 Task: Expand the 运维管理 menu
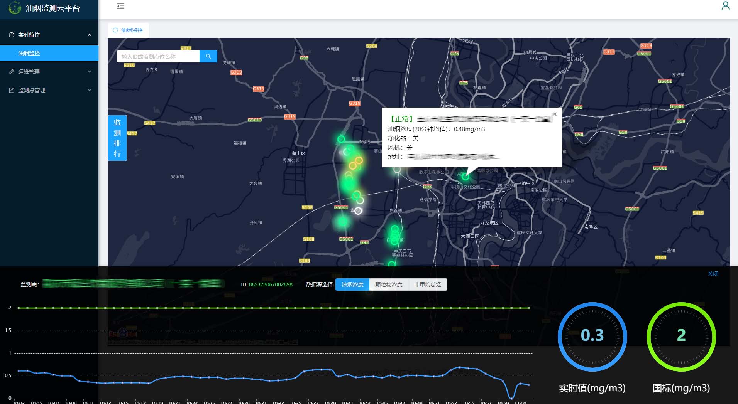pos(89,72)
